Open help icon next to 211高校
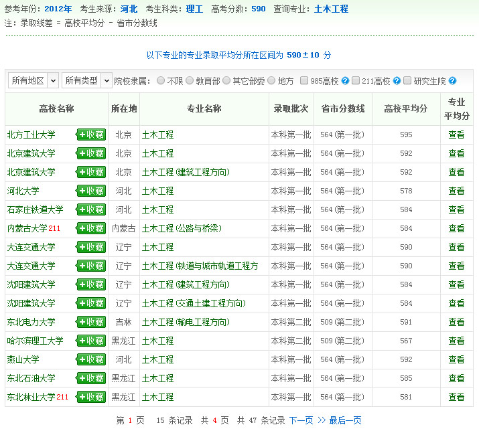 pyautogui.click(x=397, y=81)
